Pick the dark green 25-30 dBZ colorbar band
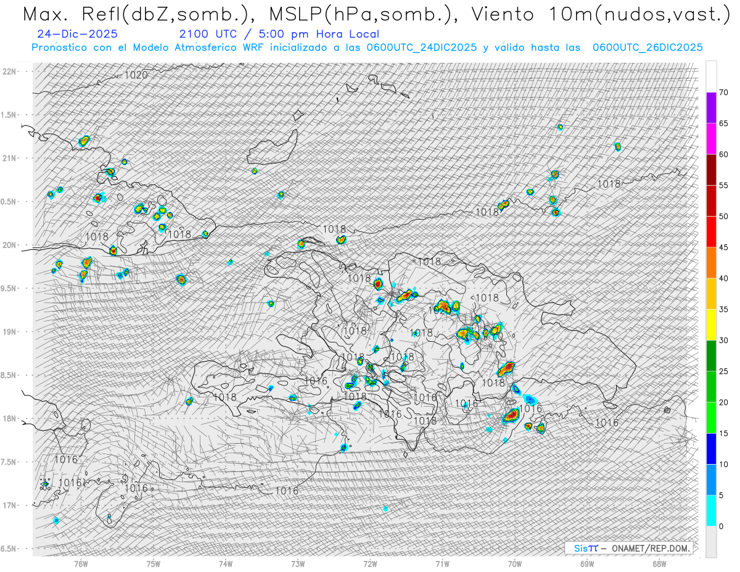 [x=711, y=356]
